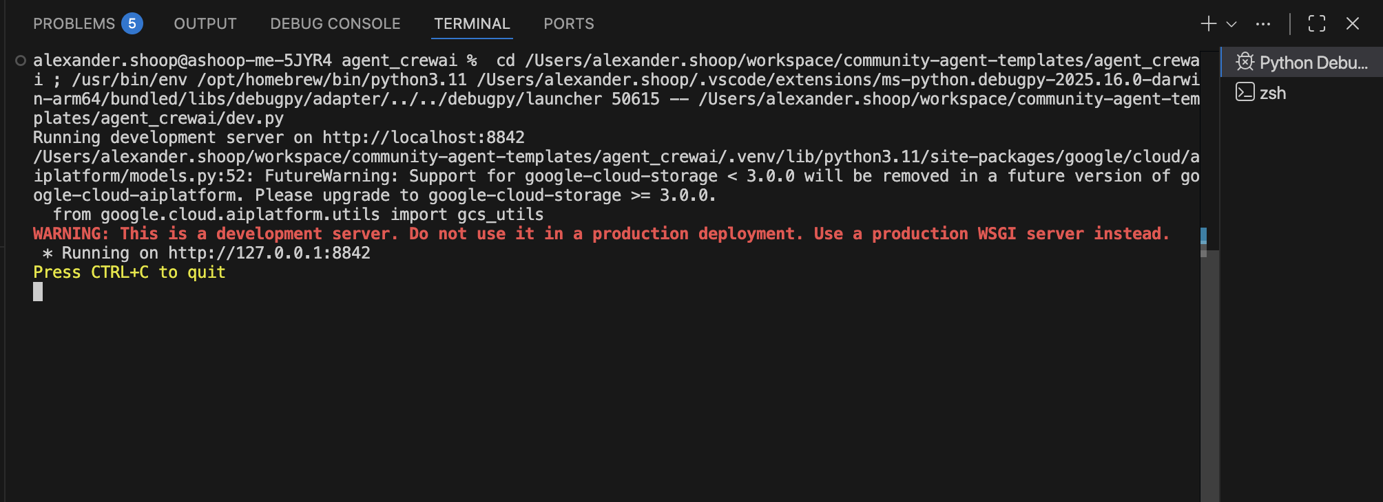Select the TERMINAL tab
The height and width of the screenshot is (502, 1383).
click(x=472, y=24)
